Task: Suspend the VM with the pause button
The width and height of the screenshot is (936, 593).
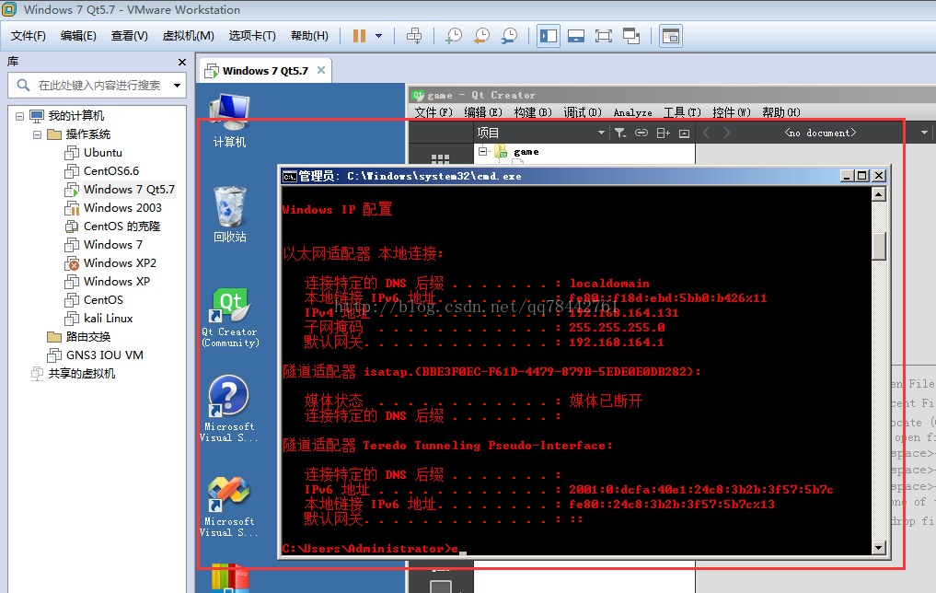Action: (359, 36)
